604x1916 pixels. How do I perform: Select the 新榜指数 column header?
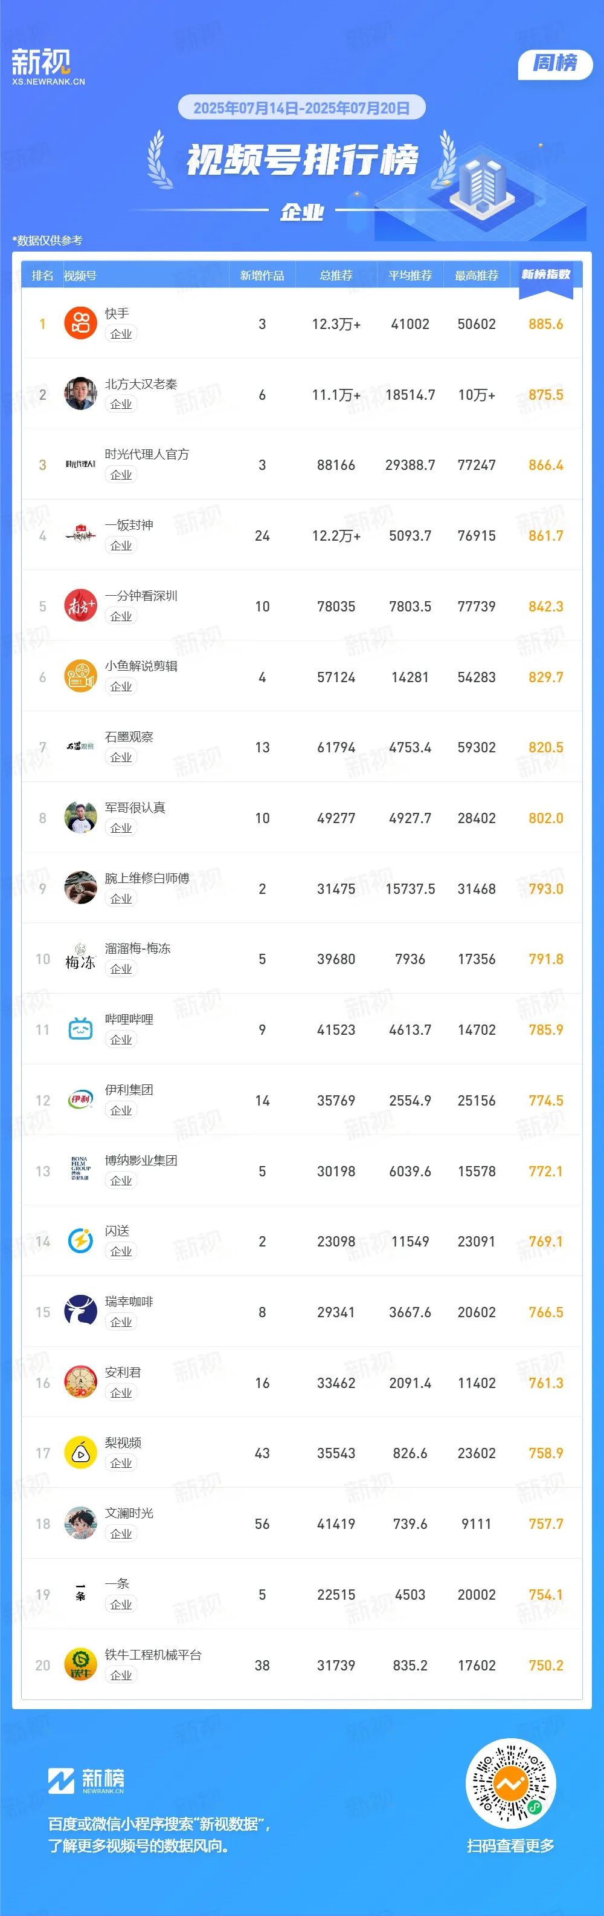tap(546, 275)
